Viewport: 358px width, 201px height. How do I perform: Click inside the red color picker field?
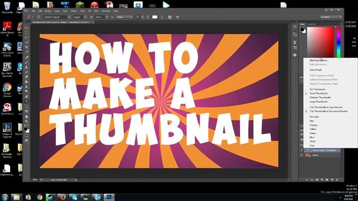321,42
